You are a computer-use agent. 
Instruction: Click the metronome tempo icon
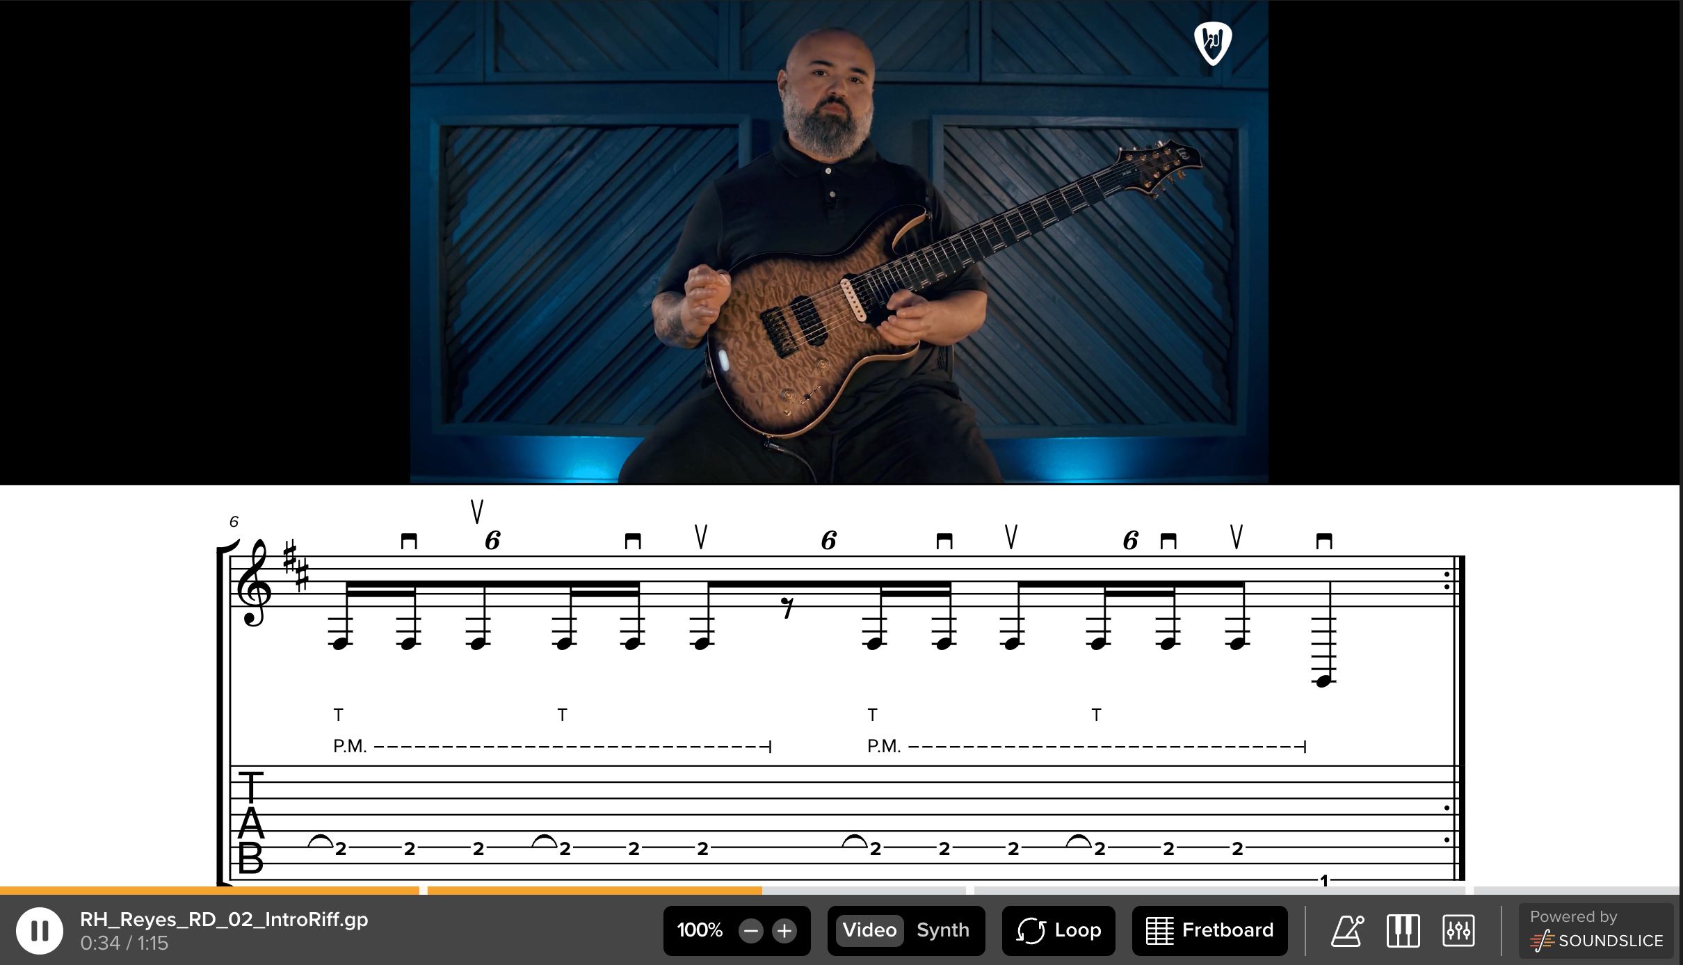point(1348,930)
